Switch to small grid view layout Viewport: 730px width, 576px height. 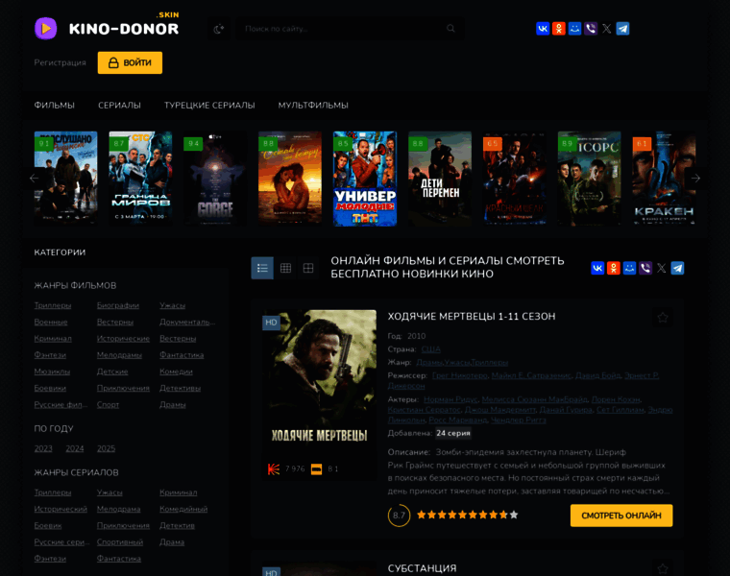tap(285, 268)
